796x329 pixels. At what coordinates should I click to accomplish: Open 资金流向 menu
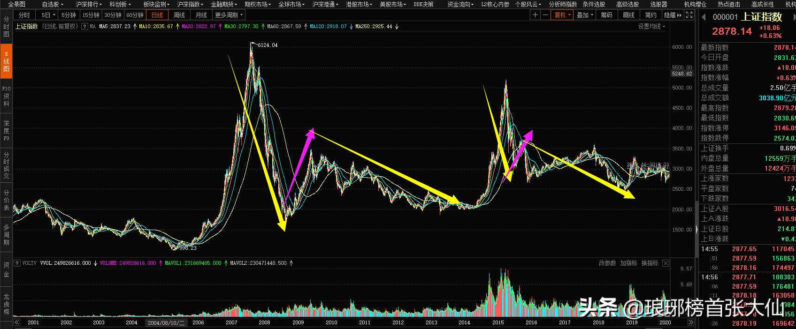point(460,4)
